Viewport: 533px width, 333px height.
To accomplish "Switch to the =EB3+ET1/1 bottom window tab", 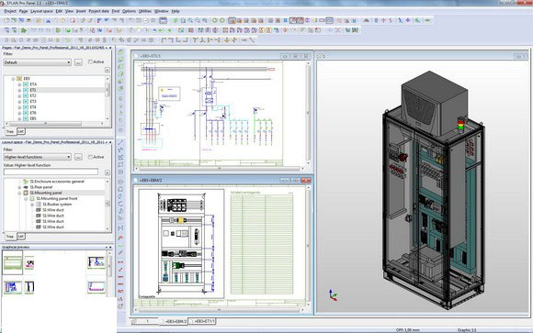I will click(203, 321).
